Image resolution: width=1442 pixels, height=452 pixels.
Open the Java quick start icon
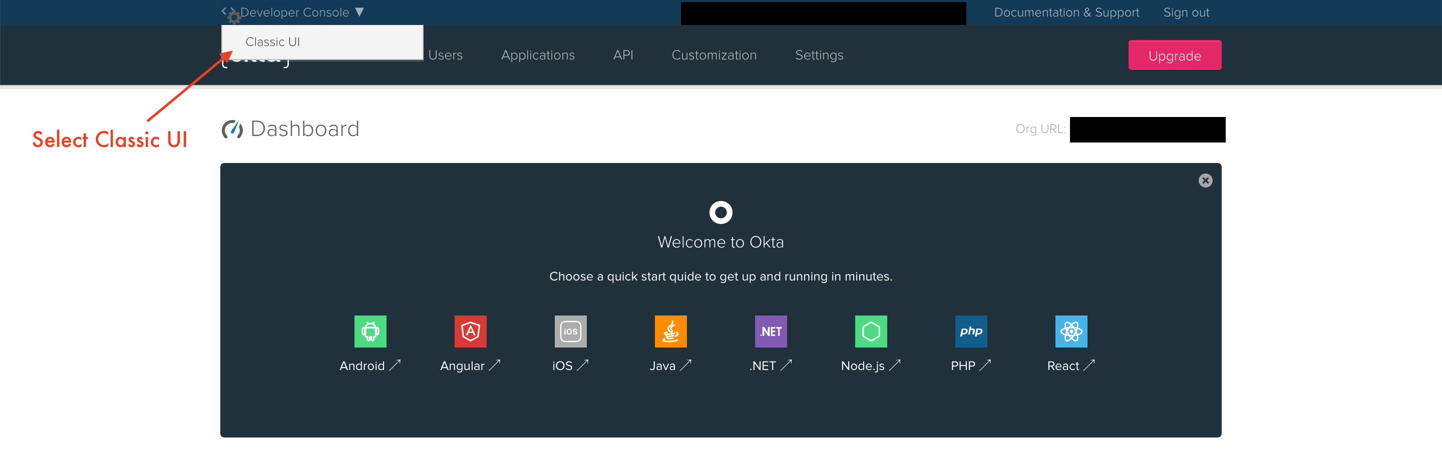coord(670,331)
